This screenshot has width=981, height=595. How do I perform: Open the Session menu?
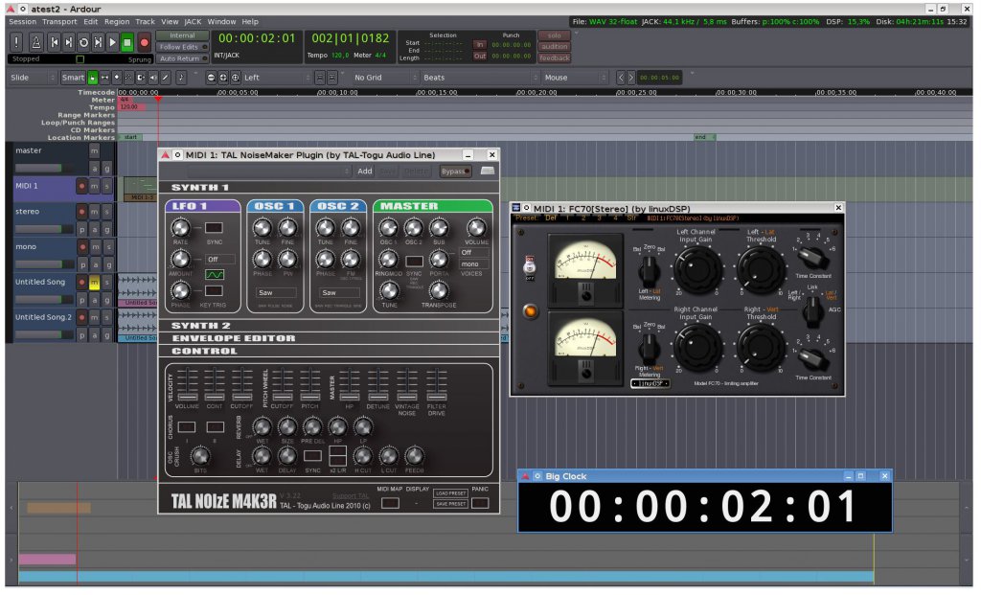tap(22, 21)
